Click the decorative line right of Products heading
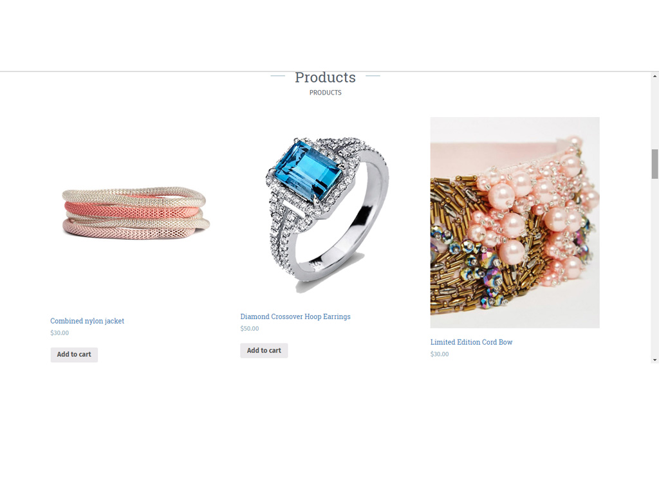Screen dimensions: 659x494 tap(373, 76)
